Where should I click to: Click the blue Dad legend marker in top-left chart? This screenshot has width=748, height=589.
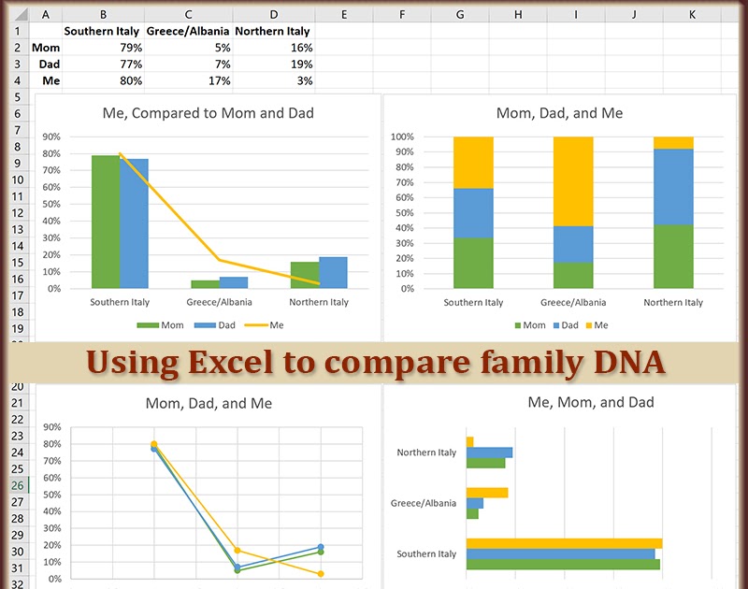(204, 325)
